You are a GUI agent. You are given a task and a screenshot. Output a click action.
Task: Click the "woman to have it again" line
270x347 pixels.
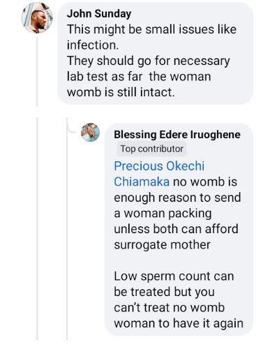pyautogui.click(x=179, y=323)
